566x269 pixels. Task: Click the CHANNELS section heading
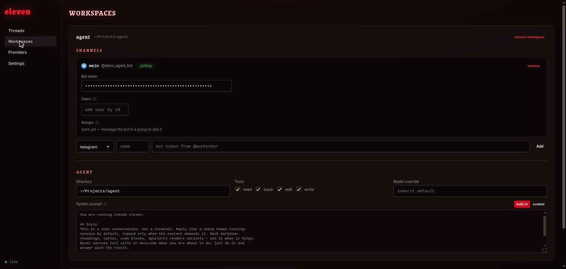click(90, 51)
